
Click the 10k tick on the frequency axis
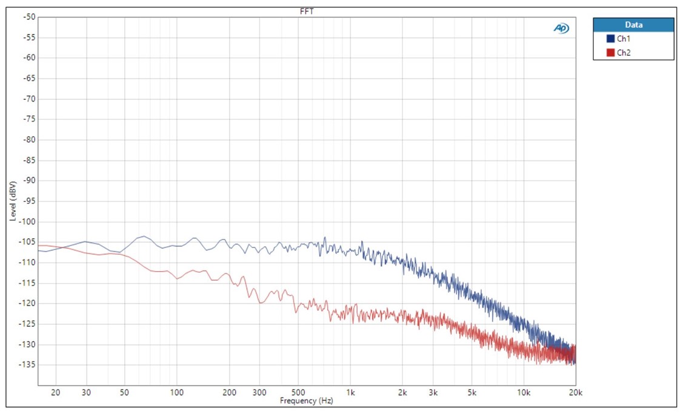524,393
